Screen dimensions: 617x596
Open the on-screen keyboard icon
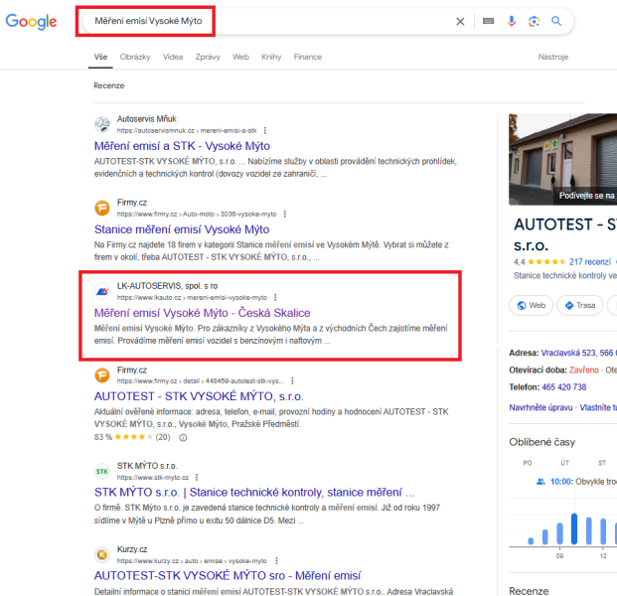pos(488,21)
